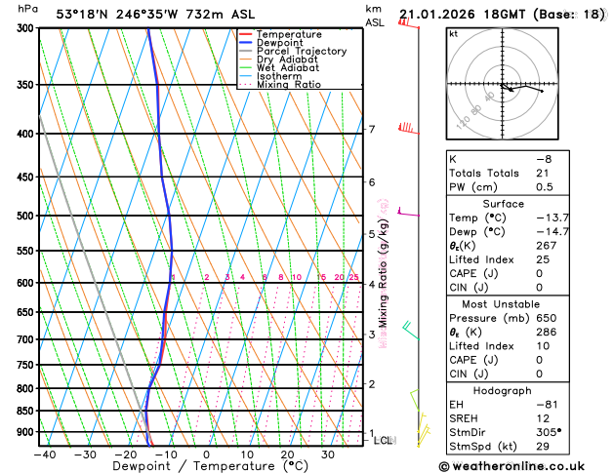The image size is (614, 474).
Task: Click the weatheronline.co.uk copyright link
Action: click(512, 466)
